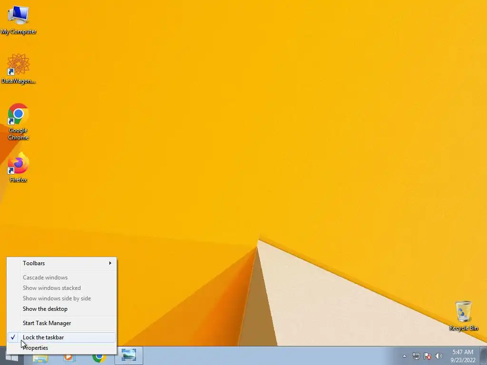Click the disabled Show windows stacked entry
The width and height of the screenshot is (487, 365).
[x=61, y=288]
